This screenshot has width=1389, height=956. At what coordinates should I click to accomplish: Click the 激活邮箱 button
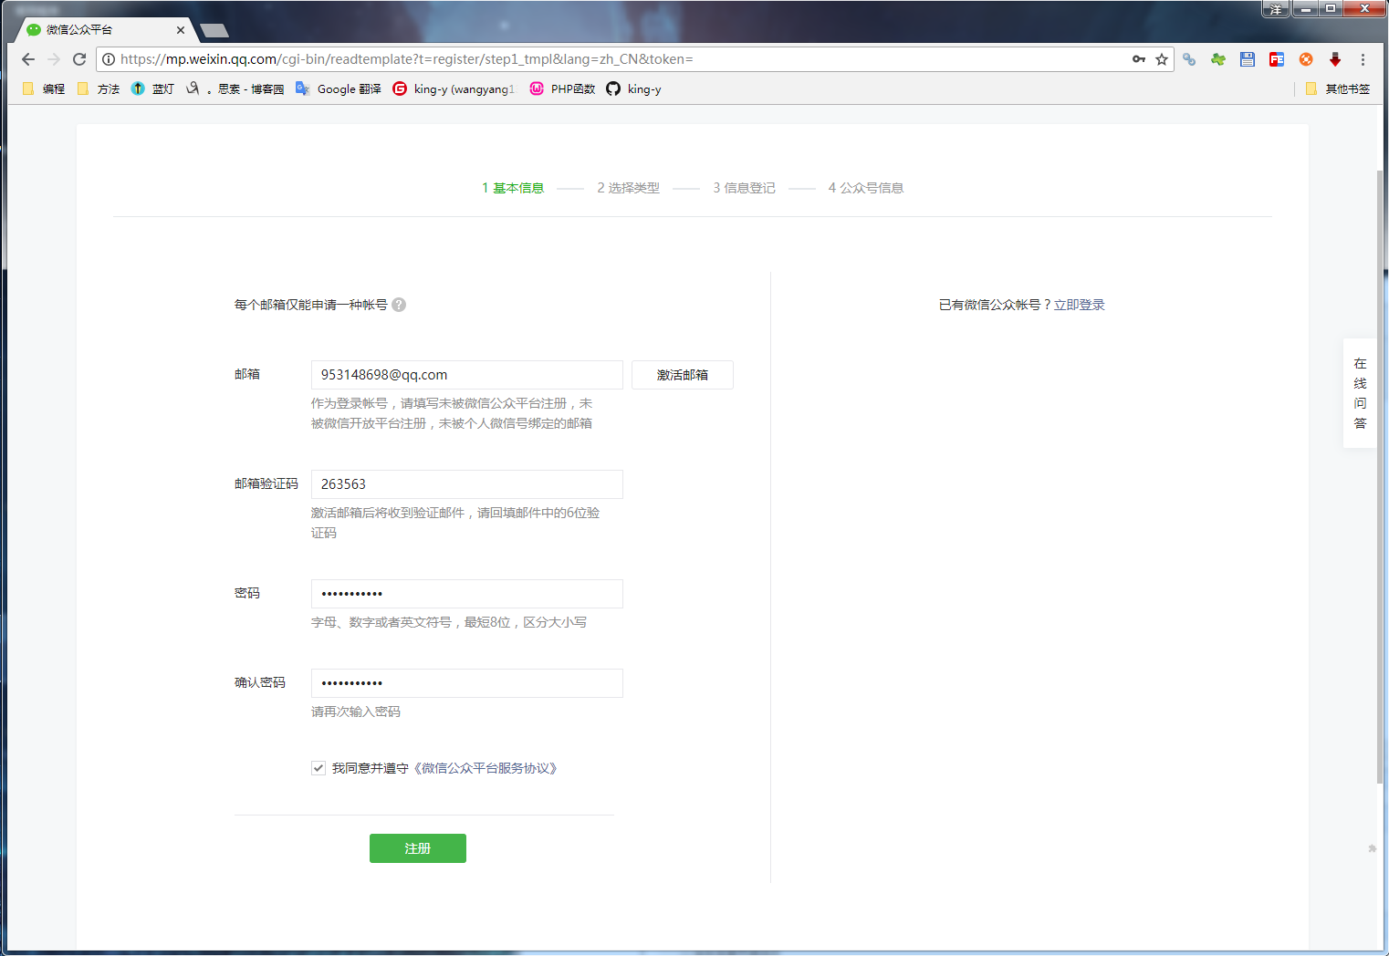[683, 375]
